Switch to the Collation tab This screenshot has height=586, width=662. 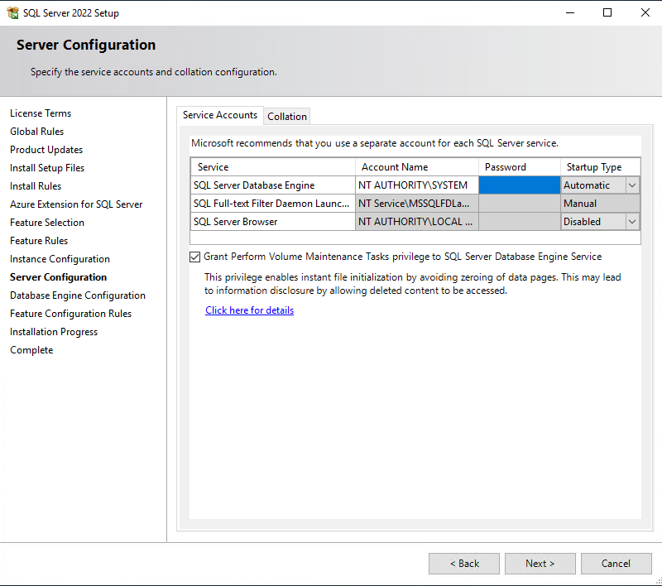pos(287,117)
